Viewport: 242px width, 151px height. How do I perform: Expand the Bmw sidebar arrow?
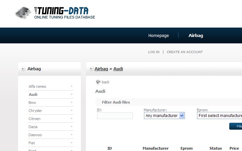71,103
